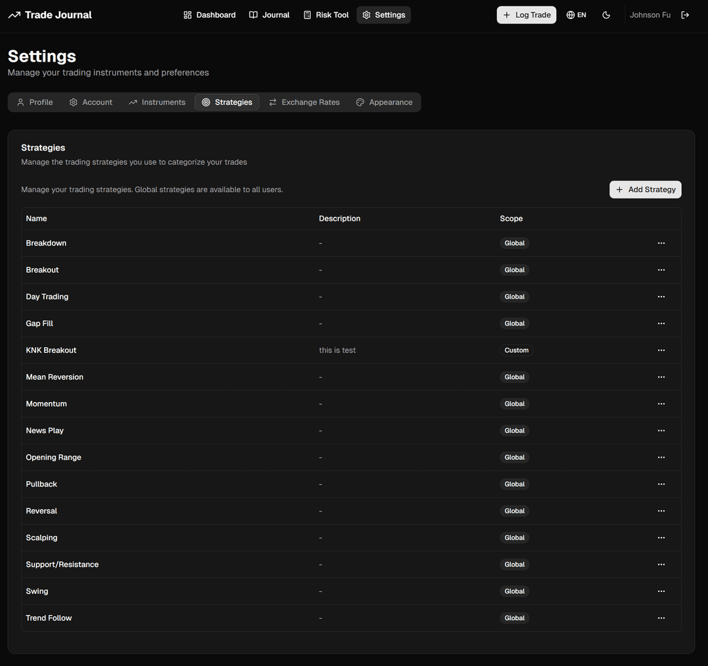Click the logout icon beside Johnson Fu

click(684, 14)
